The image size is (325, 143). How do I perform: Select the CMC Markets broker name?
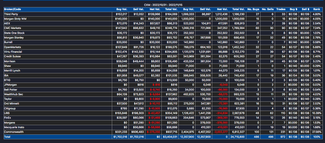[12, 28]
